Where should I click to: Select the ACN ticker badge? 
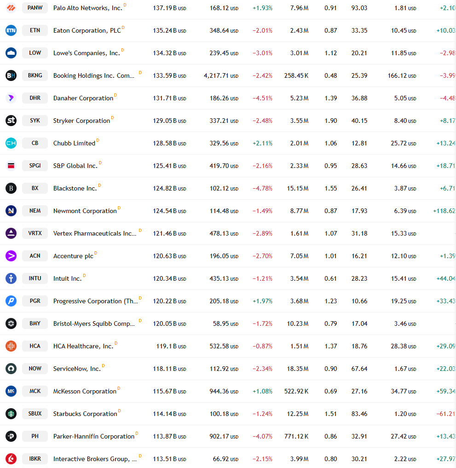pos(35,256)
